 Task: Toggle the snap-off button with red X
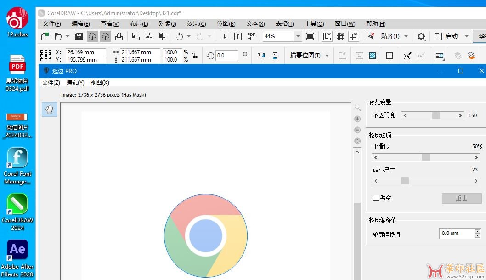[371, 36]
